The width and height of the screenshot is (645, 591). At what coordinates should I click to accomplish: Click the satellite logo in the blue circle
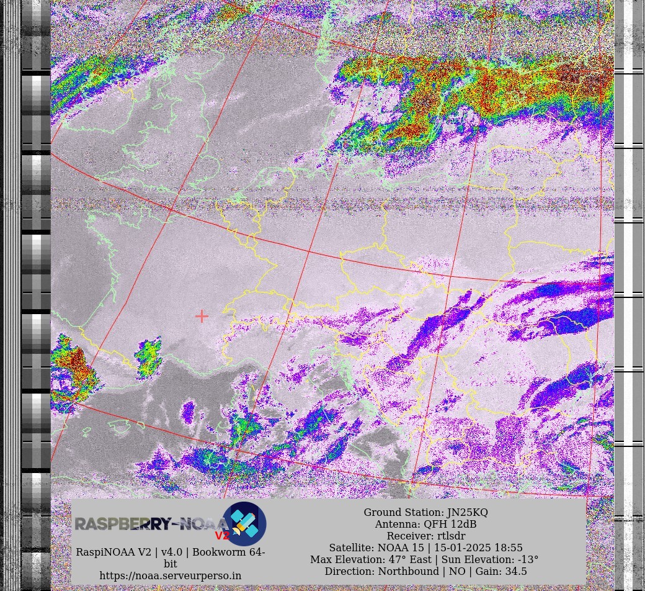[x=245, y=524]
